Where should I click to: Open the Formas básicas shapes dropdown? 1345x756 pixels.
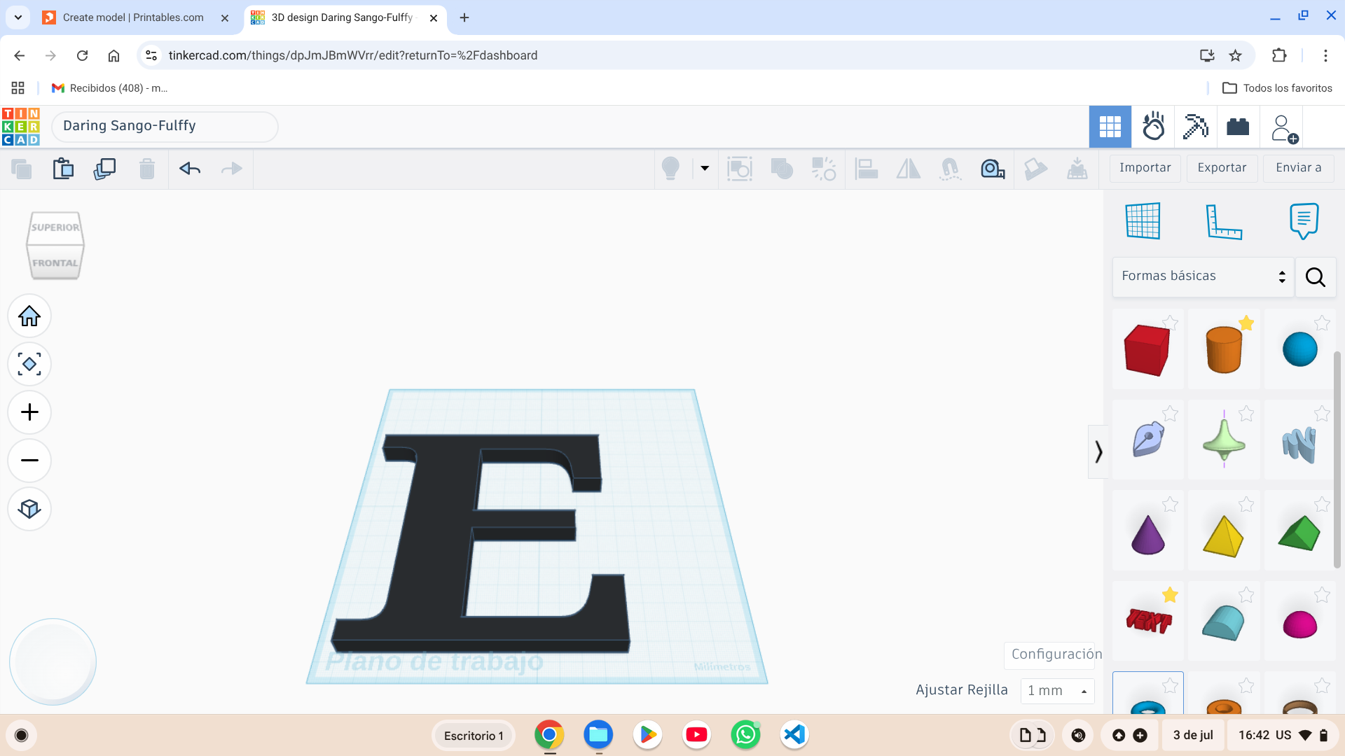coord(1203,276)
